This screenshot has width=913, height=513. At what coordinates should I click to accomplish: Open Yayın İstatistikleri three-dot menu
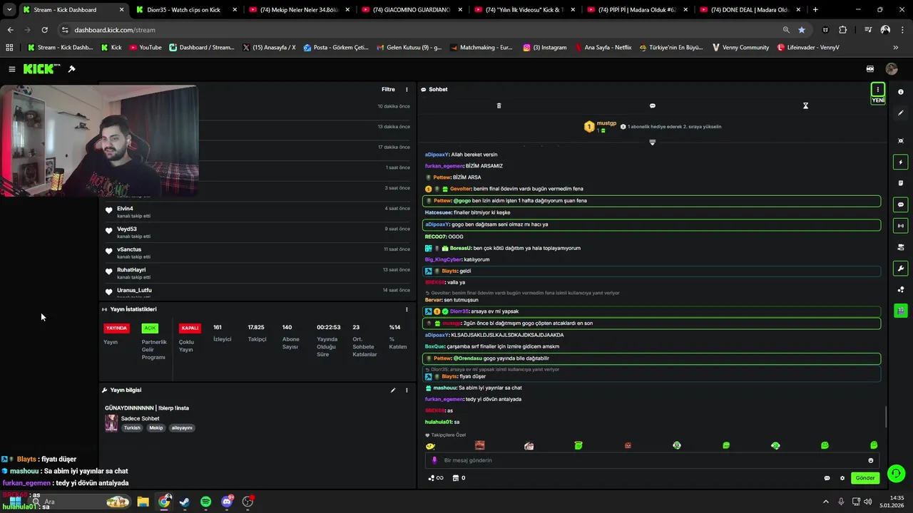(407, 309)
